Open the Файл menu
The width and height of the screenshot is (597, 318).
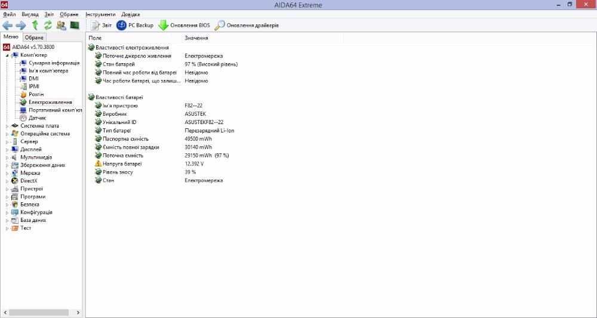click(x=10, y=14)
